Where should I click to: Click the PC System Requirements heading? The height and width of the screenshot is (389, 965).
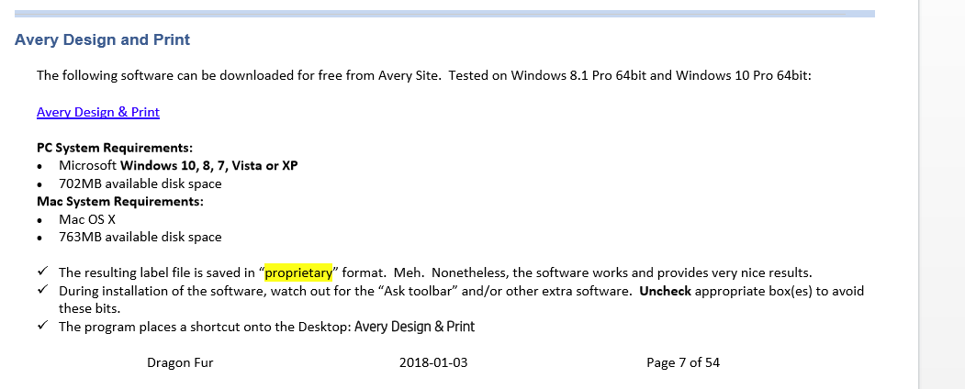tap(115, 148)
